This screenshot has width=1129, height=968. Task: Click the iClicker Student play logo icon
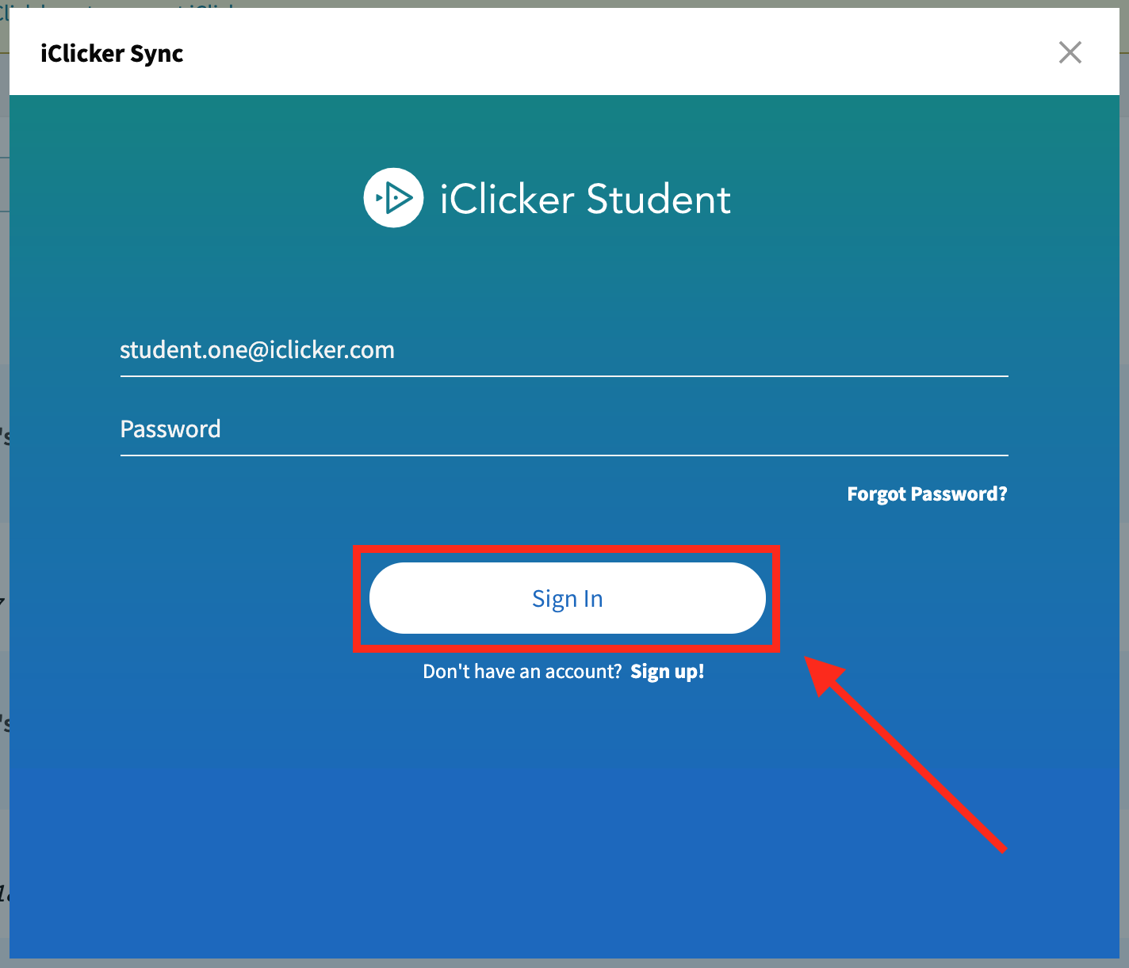[x=394, y=198]
